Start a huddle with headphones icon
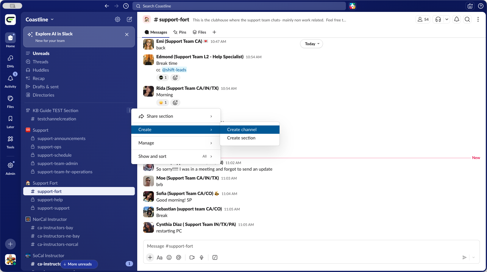Screen dimensions: 487x272 438,19
